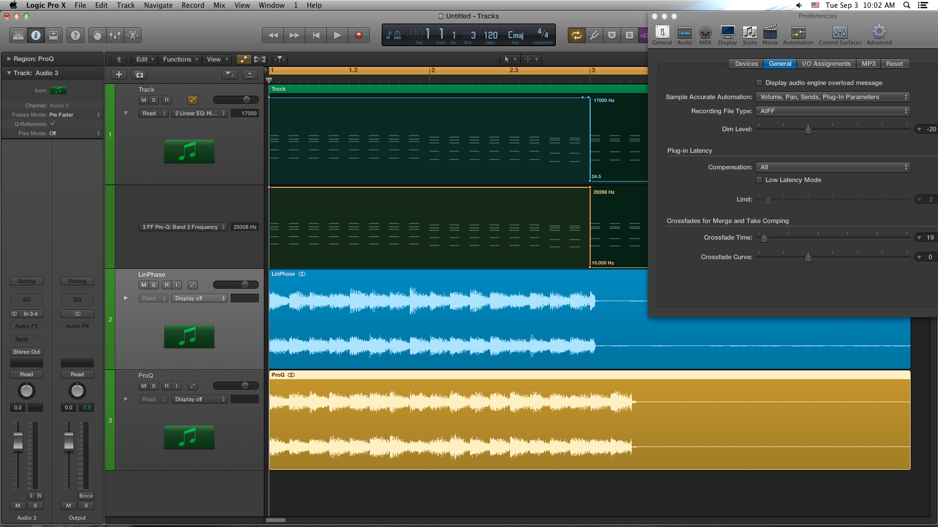Image resolution: width=938 pixels, height=527 pixels.
Task: Open Recording File Type AIFF dropdown
Action: (x=832, y=111)
